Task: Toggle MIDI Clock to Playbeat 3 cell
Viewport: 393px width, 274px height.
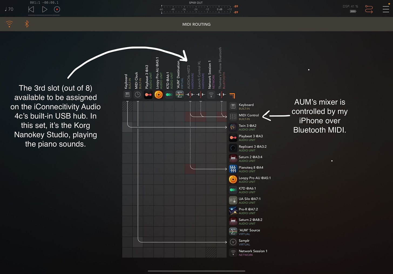Action: pyautogui.click(x=138, y=138)
